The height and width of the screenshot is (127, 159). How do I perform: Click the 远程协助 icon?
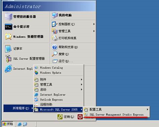tap(36, 104)
